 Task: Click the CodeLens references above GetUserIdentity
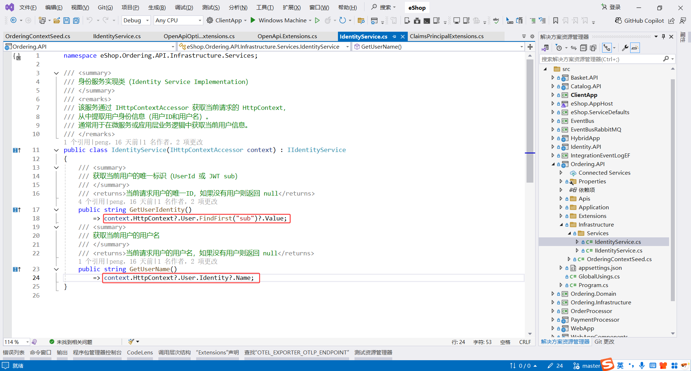point(148,202)
